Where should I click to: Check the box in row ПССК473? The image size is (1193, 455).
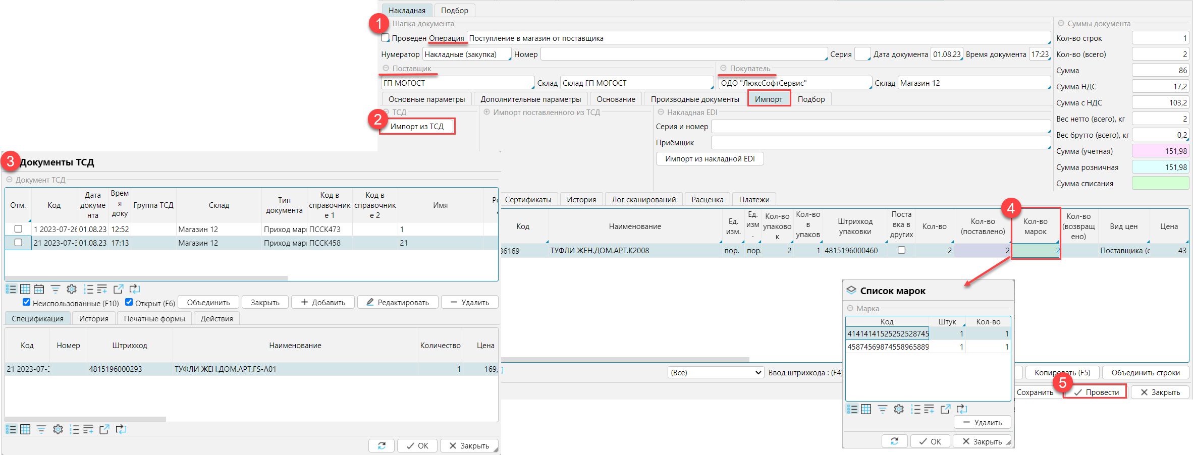[x=18, y=229]
